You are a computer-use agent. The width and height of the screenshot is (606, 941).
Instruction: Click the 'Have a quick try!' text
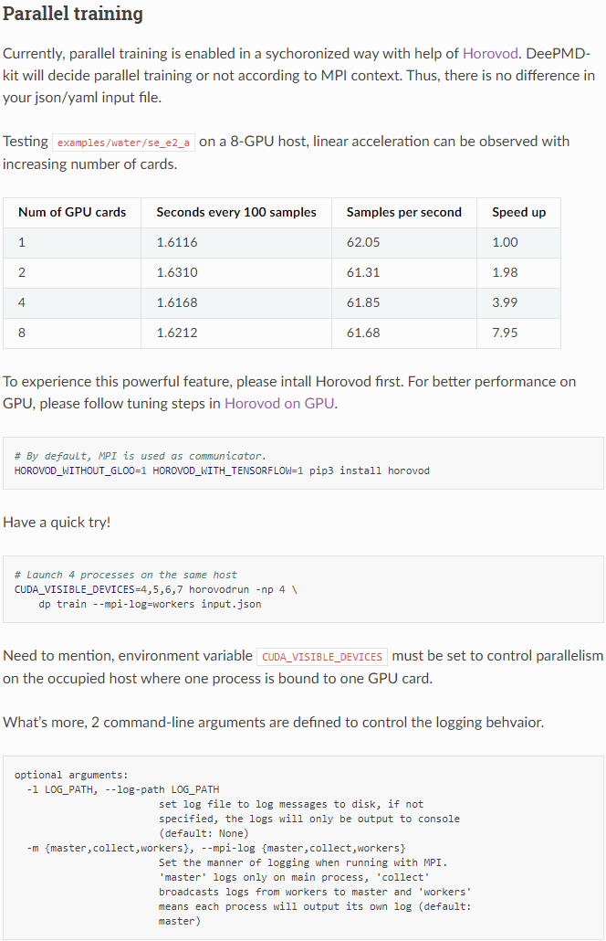[57, 523]
